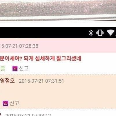Click siren report icon in 영점오's reply

pyautogui.click(x=6, y=104)
